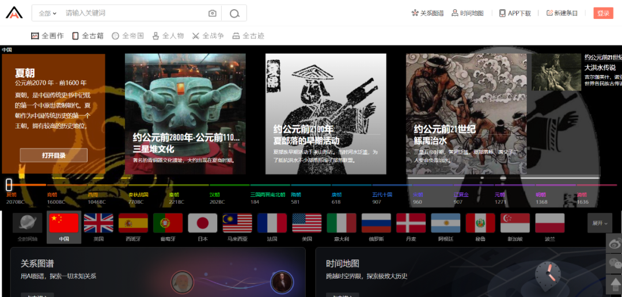622x297 pixels.
Task: Click the camera image search icon
Action: point(213,13)
